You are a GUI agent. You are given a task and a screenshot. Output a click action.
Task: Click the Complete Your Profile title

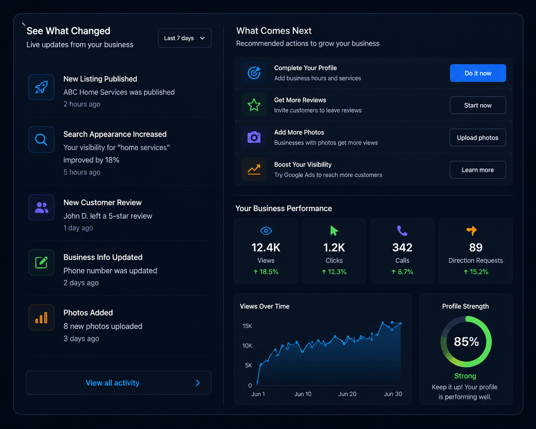pos(305,68)
